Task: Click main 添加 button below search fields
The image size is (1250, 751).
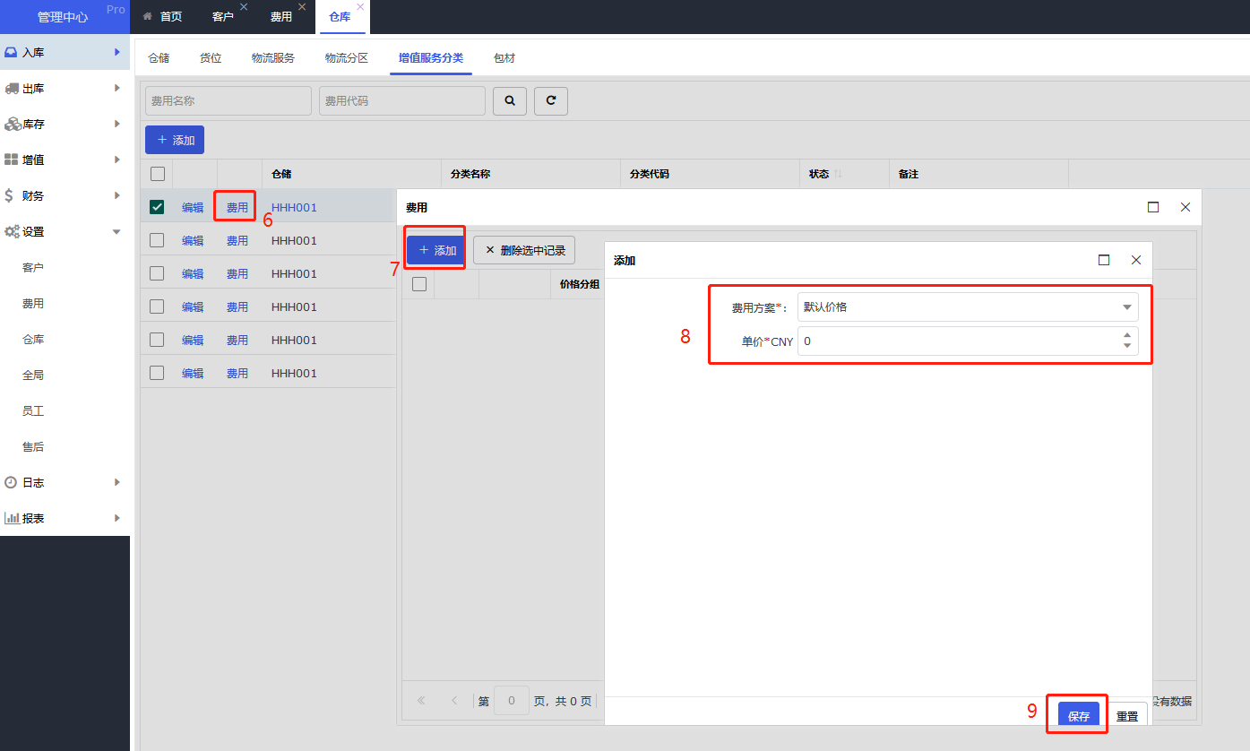Action: (175, 140)
